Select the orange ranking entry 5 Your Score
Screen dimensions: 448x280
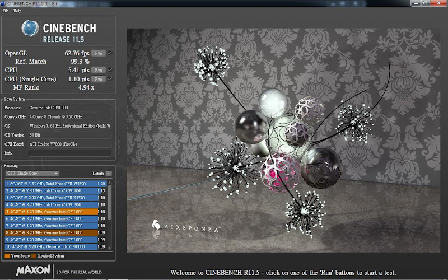(55, 212)
